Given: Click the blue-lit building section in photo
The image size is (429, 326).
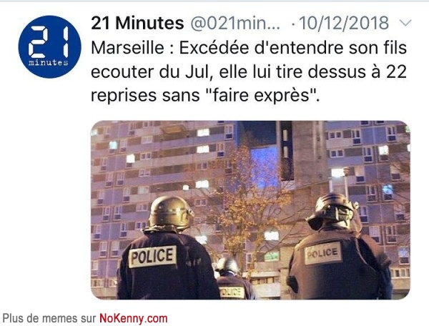Looking at the screenshot, I should pyautogui.click(x=264, y=165).
